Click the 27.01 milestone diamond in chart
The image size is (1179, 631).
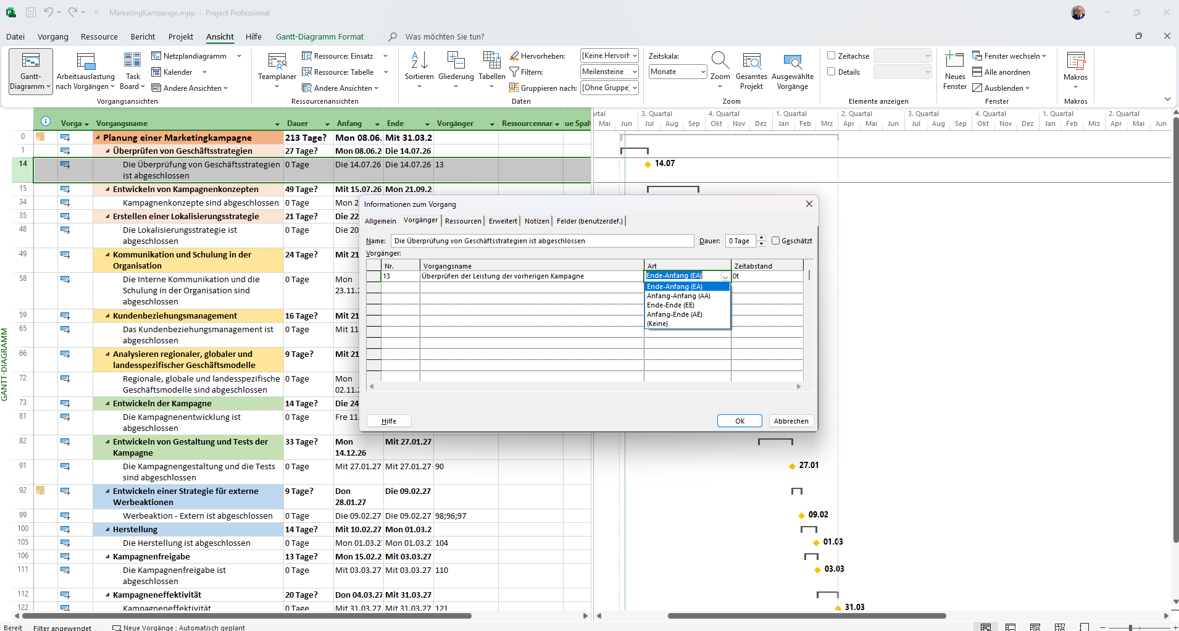[792, 466]
